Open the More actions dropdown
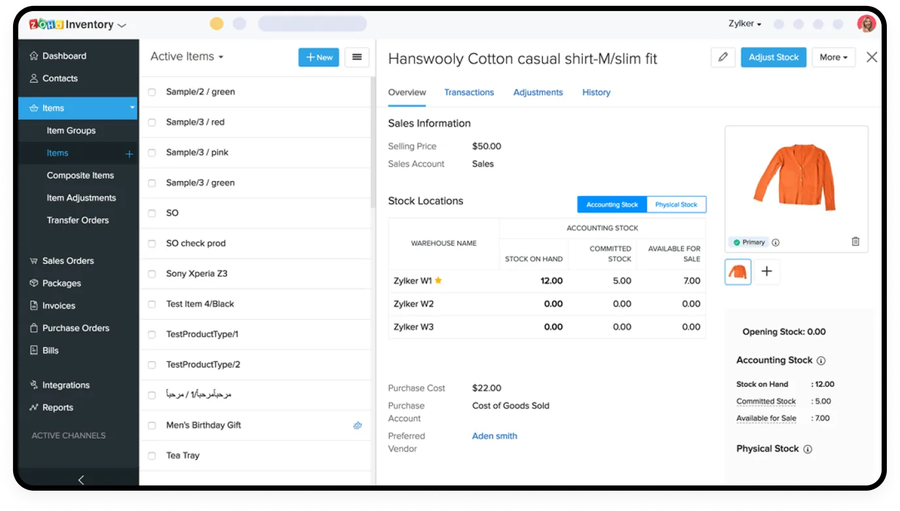This screenshot has width=900, height=511. coord(833,58)
